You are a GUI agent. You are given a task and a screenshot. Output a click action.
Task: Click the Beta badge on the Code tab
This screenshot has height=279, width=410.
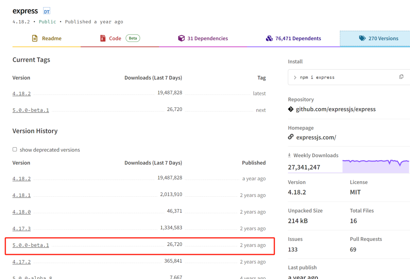(133, 38)
